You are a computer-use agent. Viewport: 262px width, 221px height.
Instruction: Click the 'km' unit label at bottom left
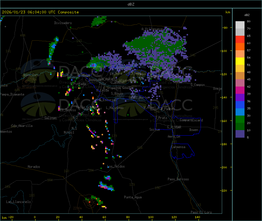(x=4, y=218)
